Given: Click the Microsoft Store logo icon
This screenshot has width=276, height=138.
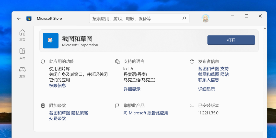Looking at the screenshot, I should (x=29, y=18).
